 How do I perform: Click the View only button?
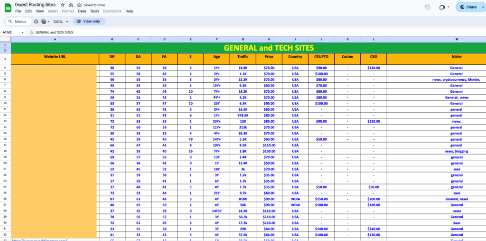point(88,21)
